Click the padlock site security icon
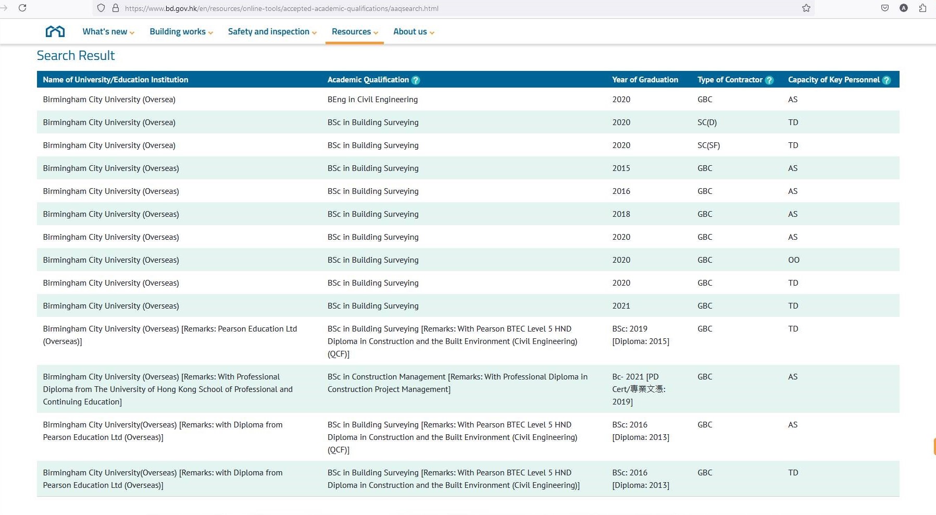The image size is (936, 515). (116, 8)
